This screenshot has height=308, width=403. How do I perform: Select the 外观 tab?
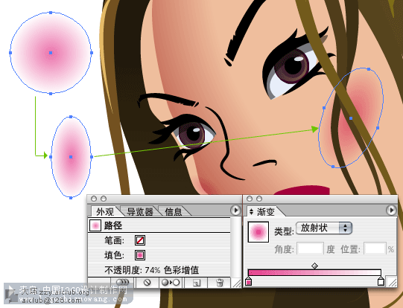[x=105, y=212]
